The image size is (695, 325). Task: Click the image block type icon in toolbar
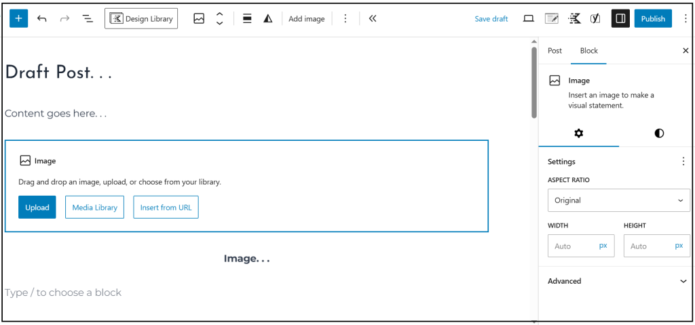coord(199,19)
